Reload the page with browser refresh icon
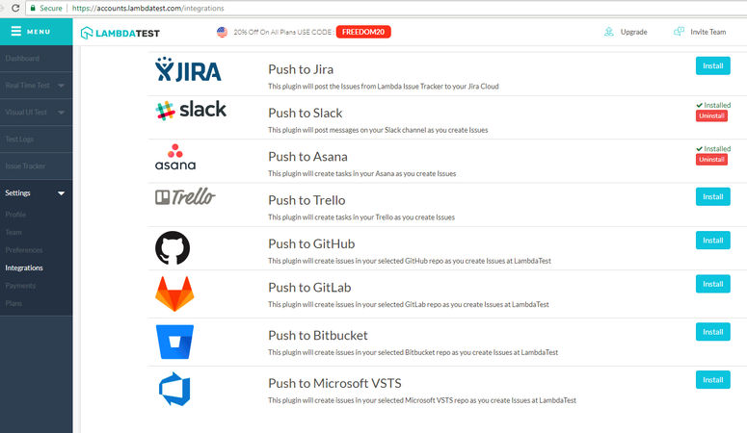This screenshot has width=747, height=433. (x=15, y=8)
